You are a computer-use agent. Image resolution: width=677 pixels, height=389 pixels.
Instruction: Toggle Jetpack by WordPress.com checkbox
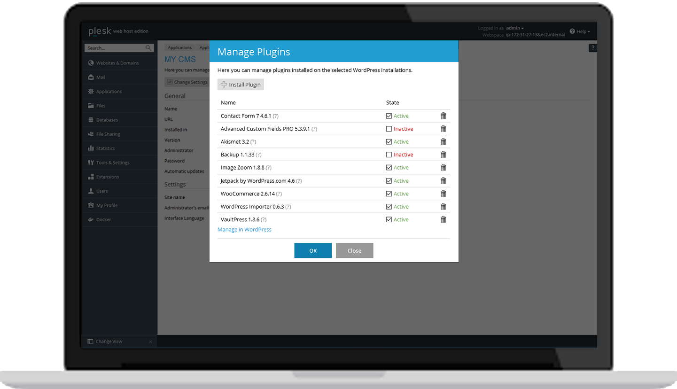tap(389, 180)
